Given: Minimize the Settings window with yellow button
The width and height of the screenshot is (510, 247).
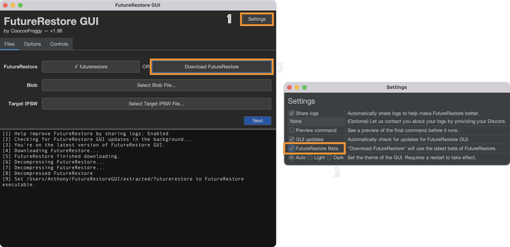Looking at the screenshot, I should [x=296, y=87].
